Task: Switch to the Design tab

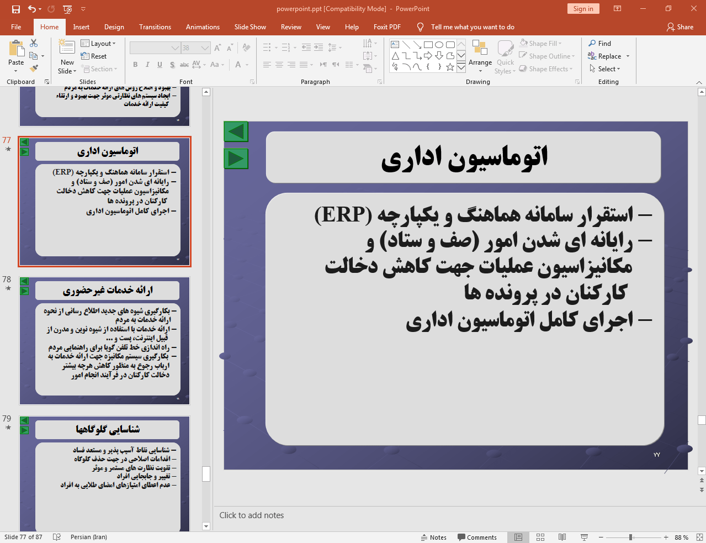Action: [114, 27]
